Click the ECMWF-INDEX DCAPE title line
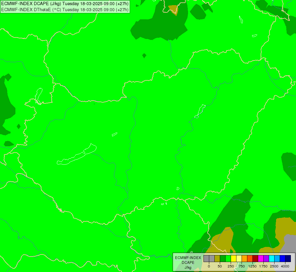Image resolution: width=296 pixels, height=272 pixels. click(65, 4)
